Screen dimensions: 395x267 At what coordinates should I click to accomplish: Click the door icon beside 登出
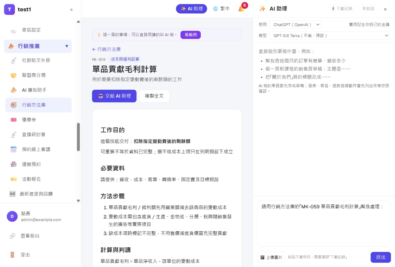12,255
